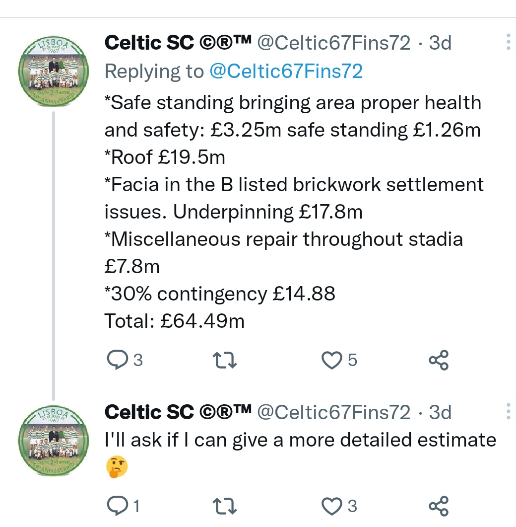
Task: Click the @Celtic67Fins72 handle on first tweet
Action: point(332,44)
